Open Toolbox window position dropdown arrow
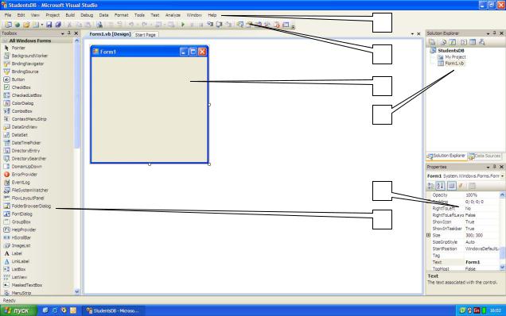 (63, 33)
